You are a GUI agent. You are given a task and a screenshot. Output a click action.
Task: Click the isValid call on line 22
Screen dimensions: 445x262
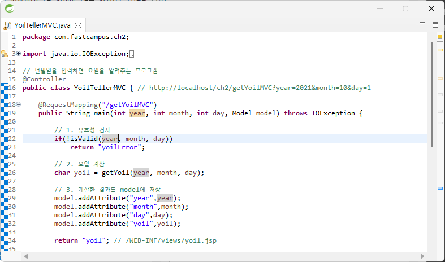(x=84, y=139)
